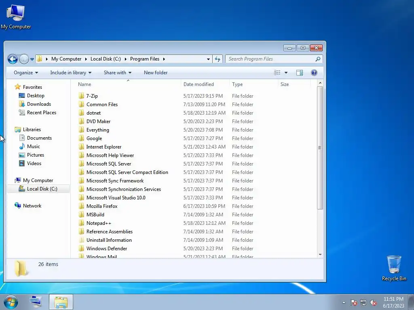Click the Refresh icon beside address bar
The height and width of the screenshot is (310, 414).
click(x=218, y=59)
